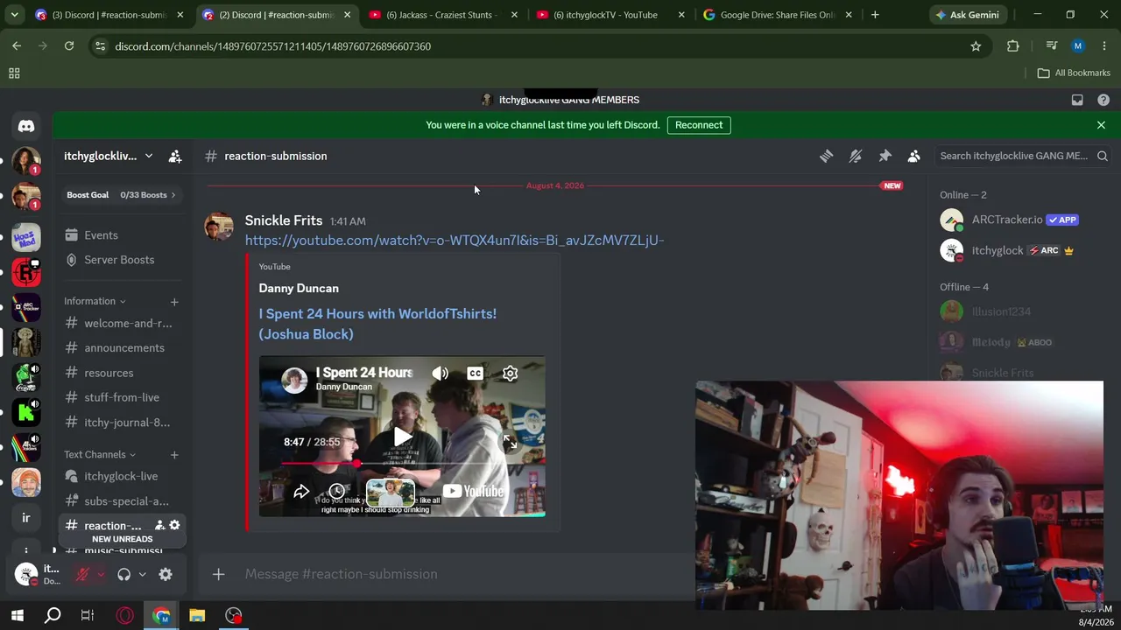The width and height of the screenshot is (1121, 630).
Task: Open Discord User Settings gear
Action: [x=166, y=574]
